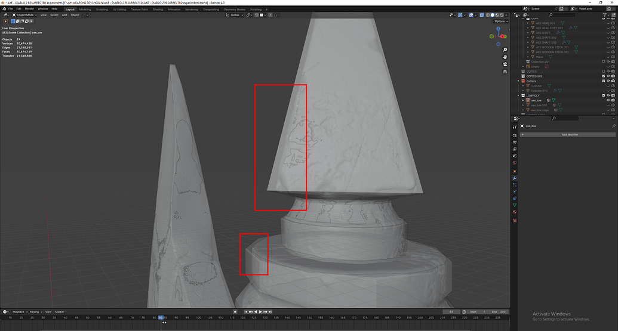The width and height of the screenshot is (618, 331).
Task: Open Global transform orientation dropdown
Action: tap(235, 15)
